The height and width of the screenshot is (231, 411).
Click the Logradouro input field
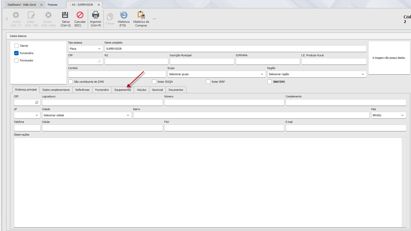coord(102,103)
